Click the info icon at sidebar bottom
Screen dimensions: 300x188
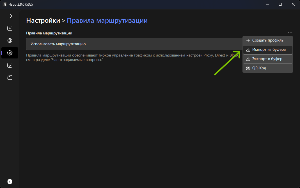[10, 182]
